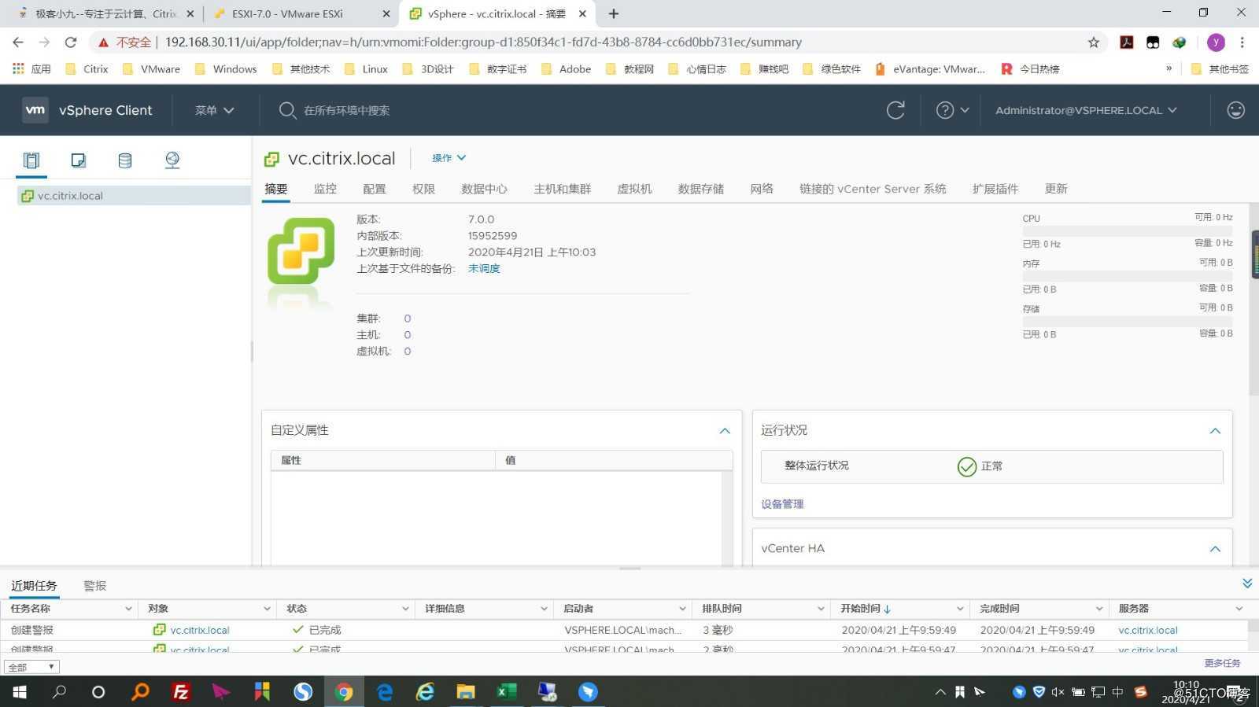Open new browser tab
Screen dimensions: 1259x707
[x=614, y=13]
